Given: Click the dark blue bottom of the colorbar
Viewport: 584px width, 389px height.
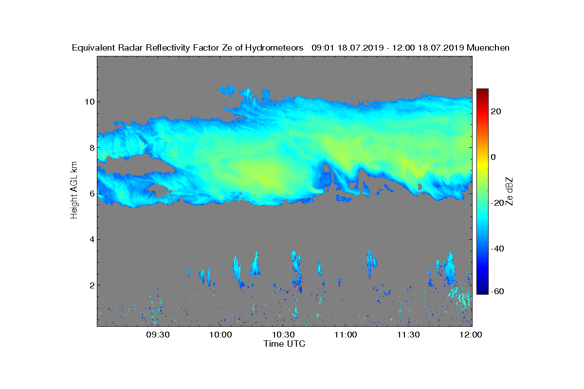Looking at the screenshot, I should (482, 291).
